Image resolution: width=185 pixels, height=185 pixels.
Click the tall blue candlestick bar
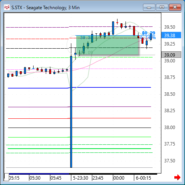[71, 112]
